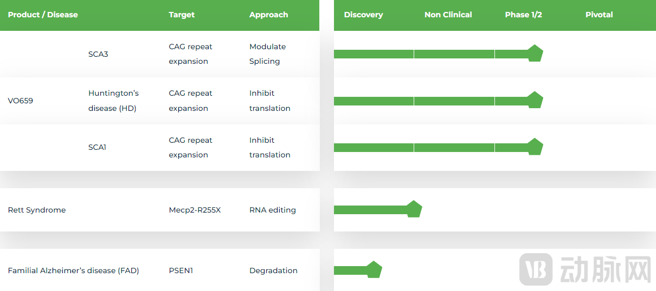This screenshot has width=656, height=291.
Task: Click the SCA3 progress bar pentagon tip
Action: tap(535, 54)
